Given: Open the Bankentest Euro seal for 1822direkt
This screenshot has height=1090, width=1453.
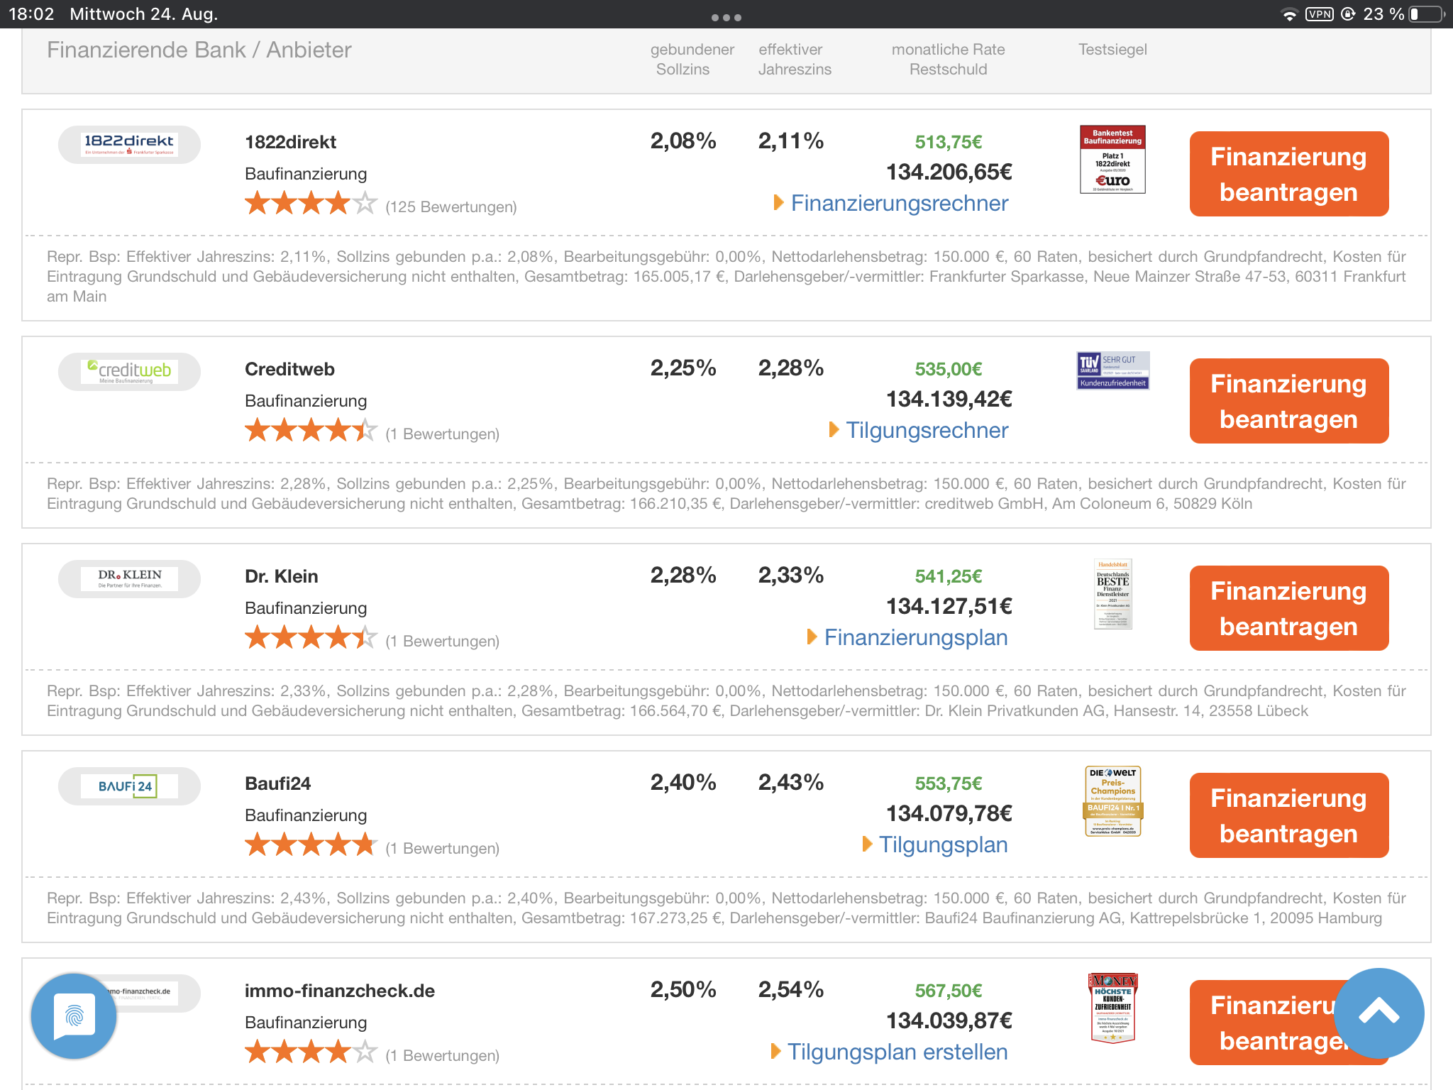Looking at the screenshot, I should pos(1112,160).
